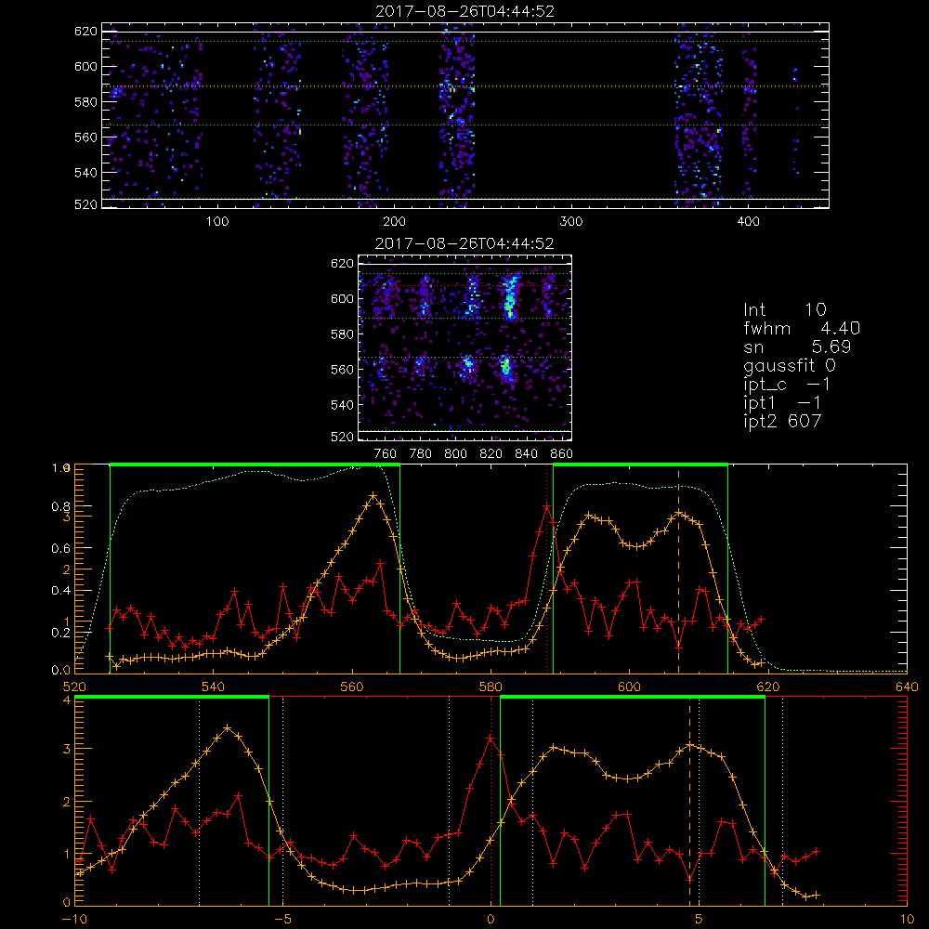
Task: Click bottom plot x-axis label '10'
Action: tap(907, 920)
